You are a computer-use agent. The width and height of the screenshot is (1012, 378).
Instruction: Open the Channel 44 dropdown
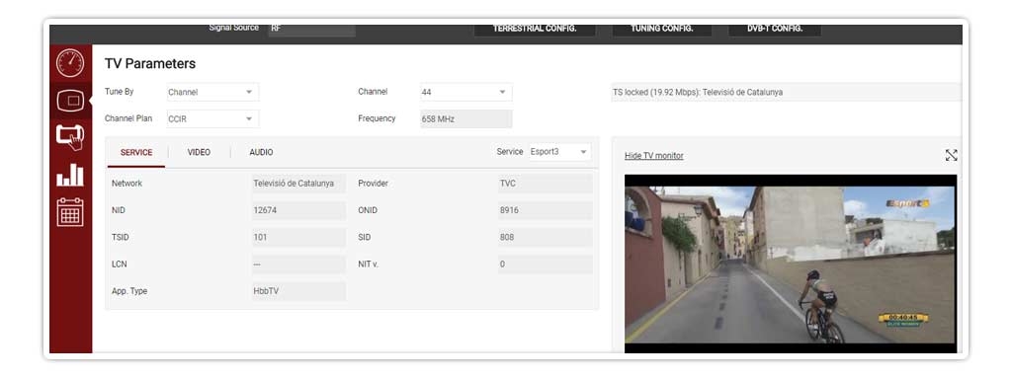tap(466, 92)
